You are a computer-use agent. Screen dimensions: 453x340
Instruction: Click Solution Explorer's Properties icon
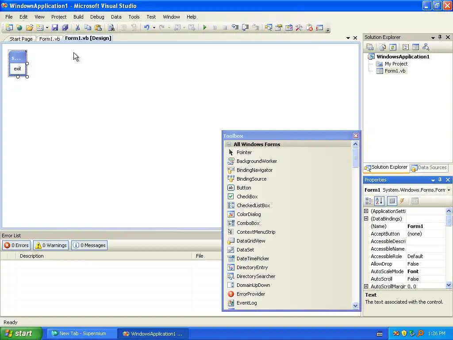(370, 47)
